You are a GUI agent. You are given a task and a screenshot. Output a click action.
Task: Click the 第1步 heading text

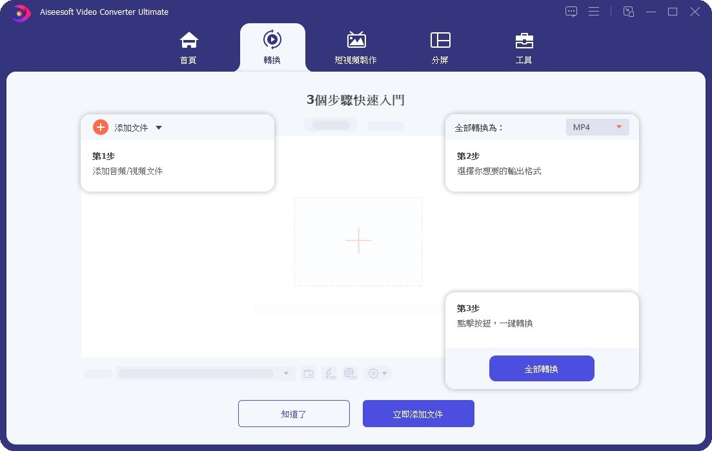(x=103, y=156)
